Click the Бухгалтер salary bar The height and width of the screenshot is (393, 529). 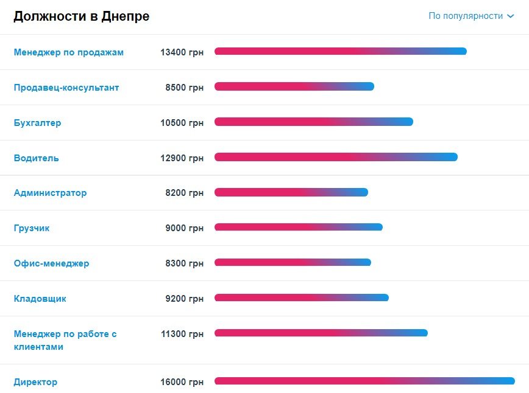tap(313, 122)
